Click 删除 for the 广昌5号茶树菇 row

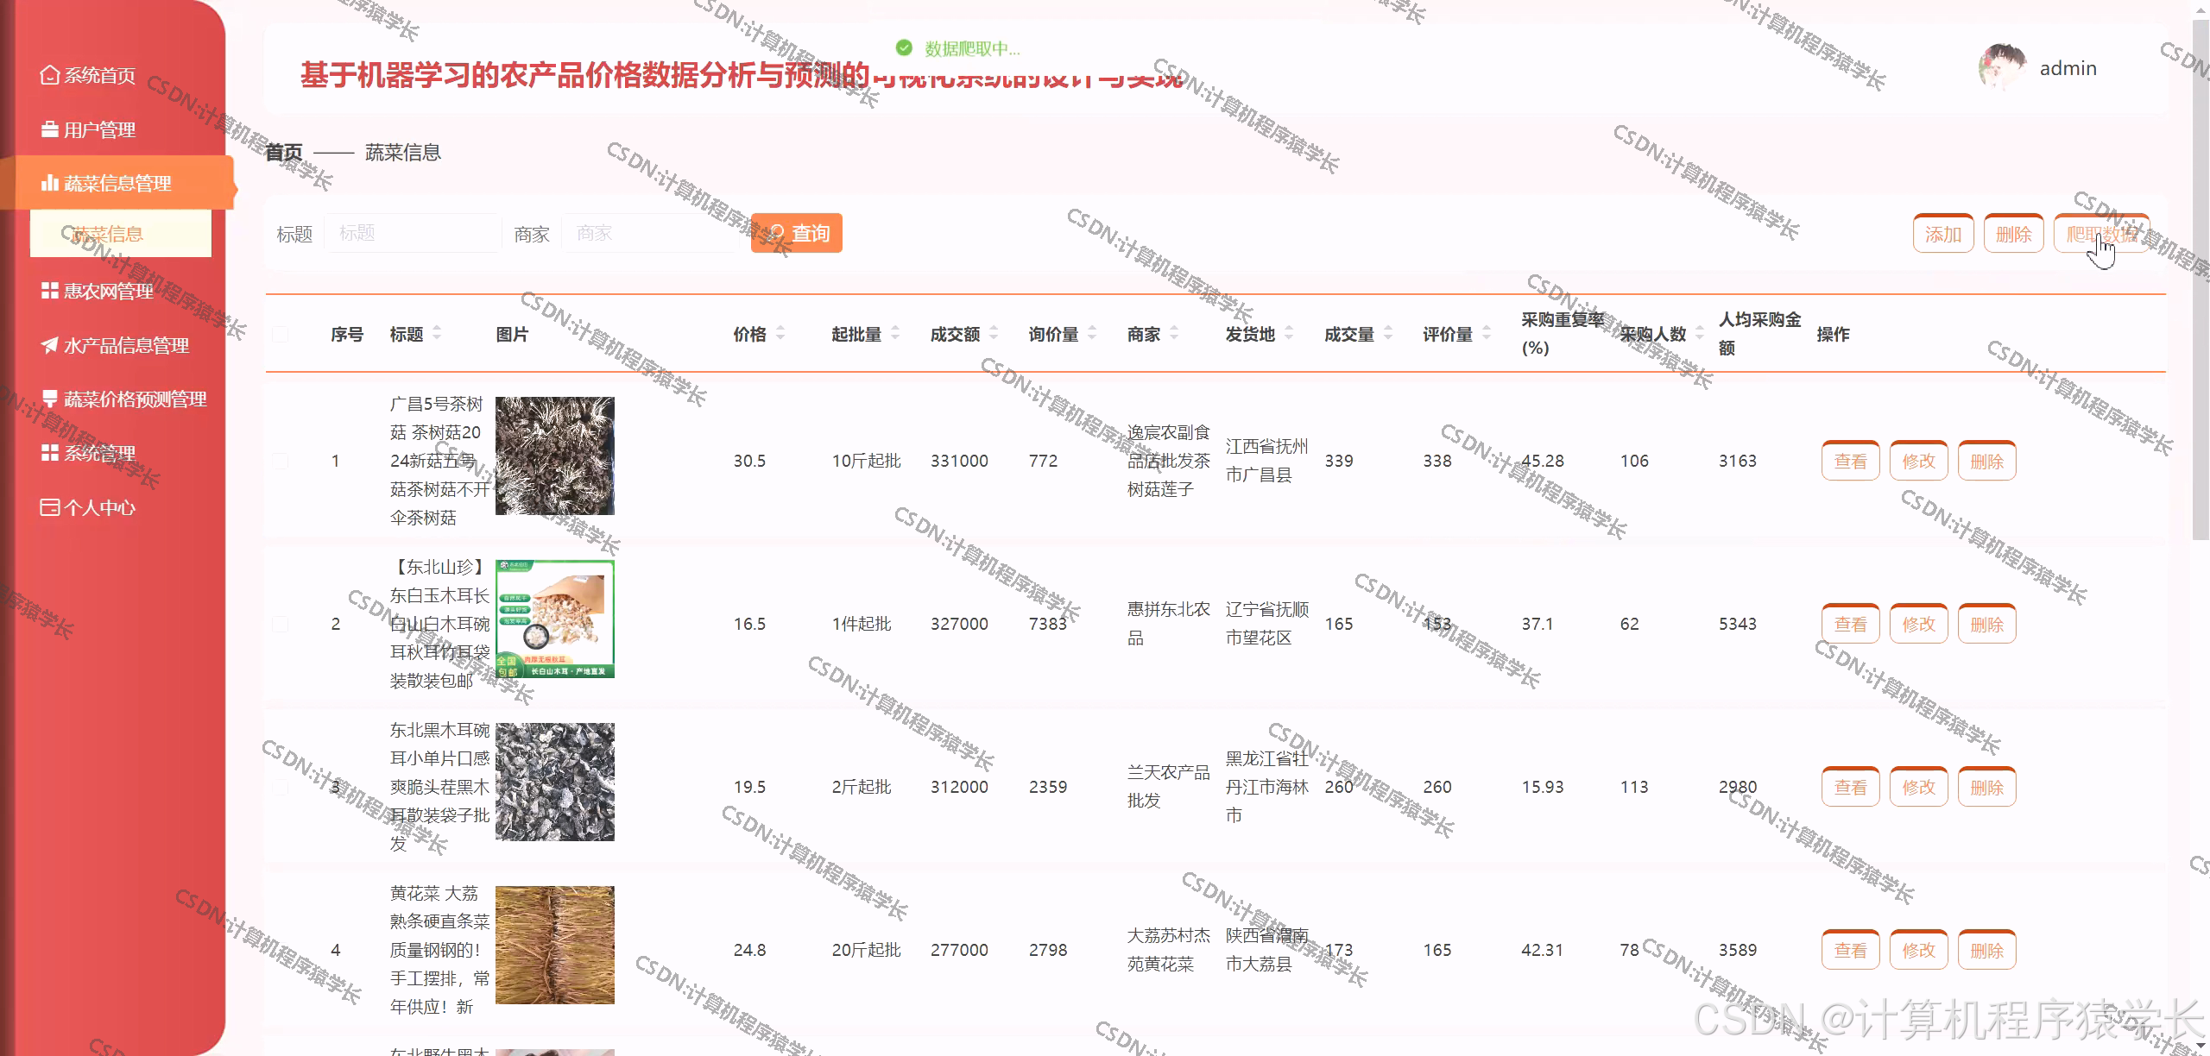click(x=1987, y=461)
